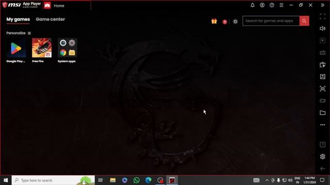Click the rotate/sync clipboard icon in sidebar
This screenshot has width=330, height=185.
click(x=322, y=65)
